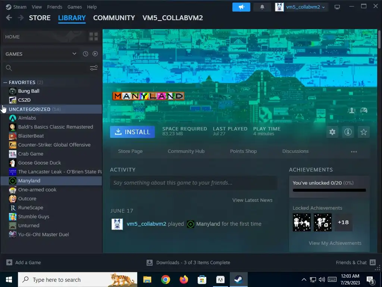Expand the GAMES filter dropdown
This screenshot has width=382, height=287.
74,54
